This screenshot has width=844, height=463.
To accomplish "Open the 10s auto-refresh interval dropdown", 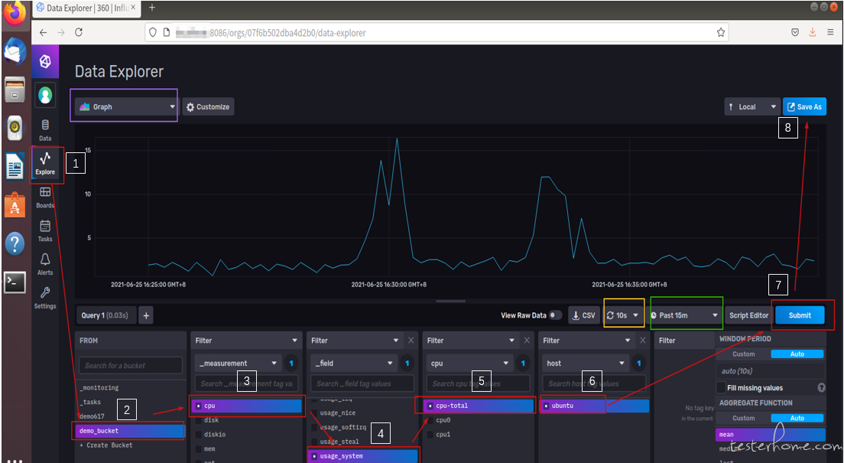I will [623, 315].
